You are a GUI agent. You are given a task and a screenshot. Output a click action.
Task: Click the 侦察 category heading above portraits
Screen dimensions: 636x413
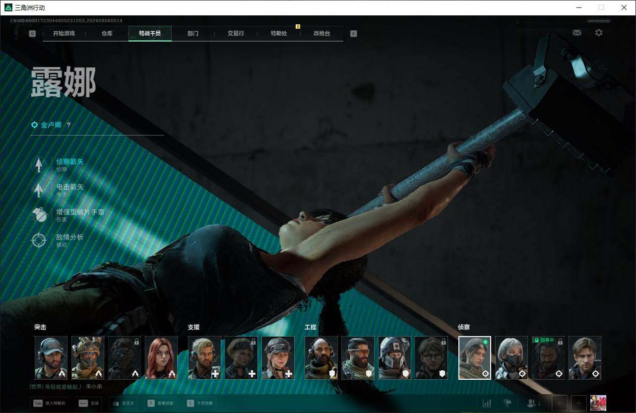(x=464, y=327)
